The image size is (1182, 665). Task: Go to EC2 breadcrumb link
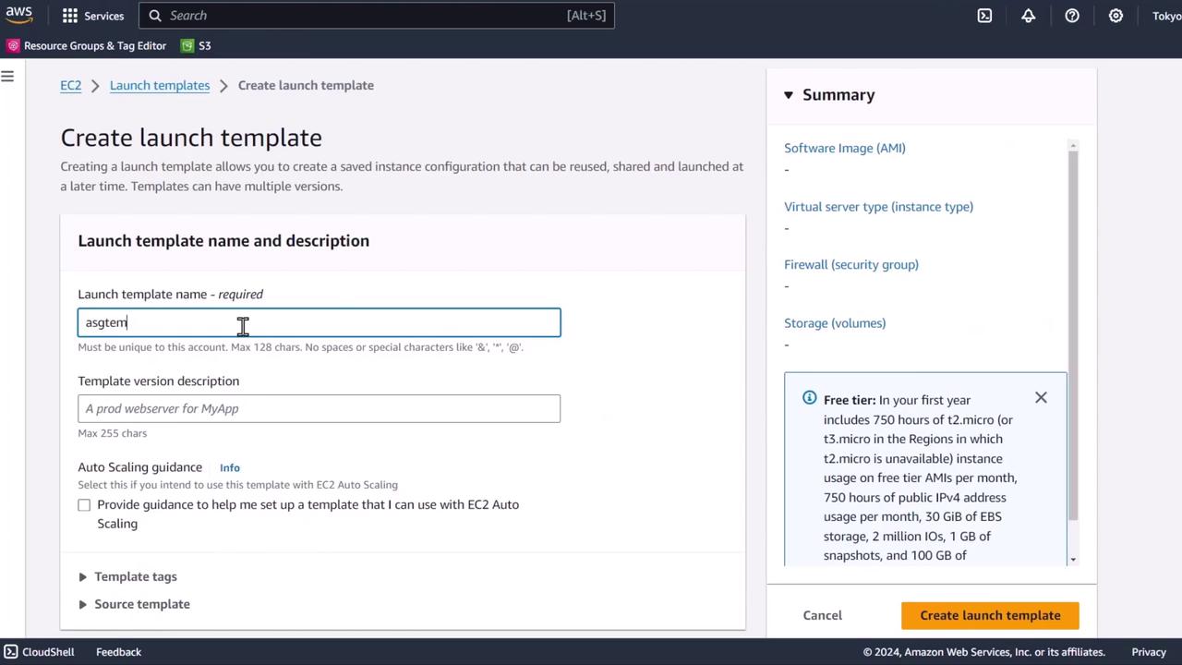(x=70, y=85)
